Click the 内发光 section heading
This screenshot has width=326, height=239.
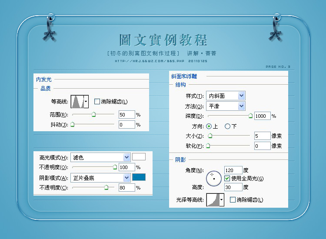pyautogui.click(x=43, y=80)
